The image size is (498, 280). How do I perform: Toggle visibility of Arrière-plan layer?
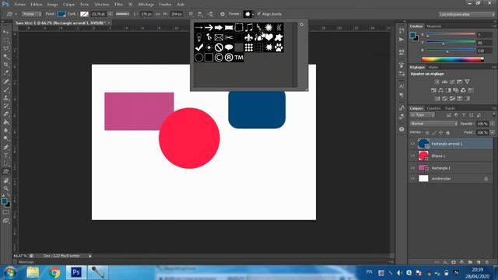pyautogui.click(x=412, y=178)
